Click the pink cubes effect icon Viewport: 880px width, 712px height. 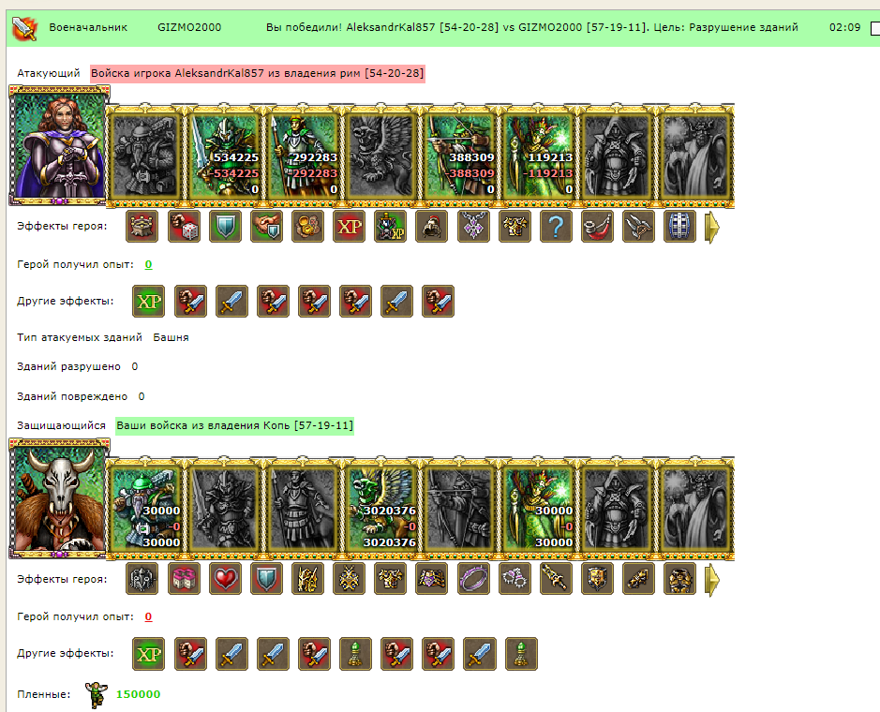click(184, 578)
